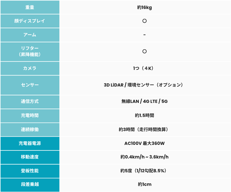This screenshot has height=192, width=231.
Task: Click the 約16kg weight value
Action: 145,7
